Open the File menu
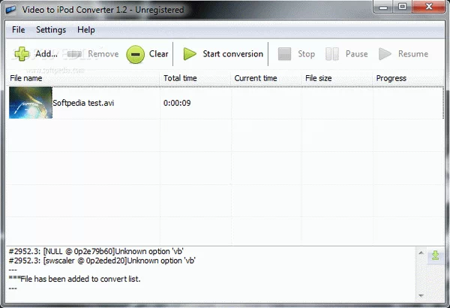 [x=18, y=29]
